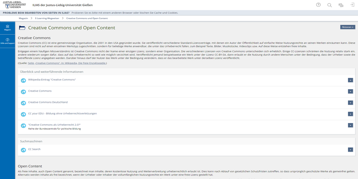Expand actions menu for CC Search row
The image size is (358, 179).
click(351, 150)
